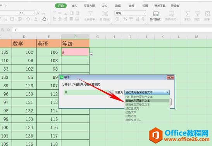Align text to cell middle vertically
The image size is (212, 146).
coord(60,13)
